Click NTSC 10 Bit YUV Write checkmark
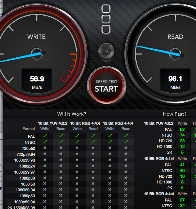The height and width of the screenshot is (209, 196). (x=45, y=142)
